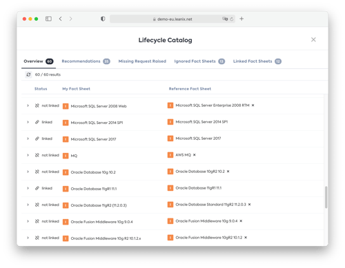Click the new tab plus icon
345x268 pixels.
pyautogui.click(x=241, y=19)
